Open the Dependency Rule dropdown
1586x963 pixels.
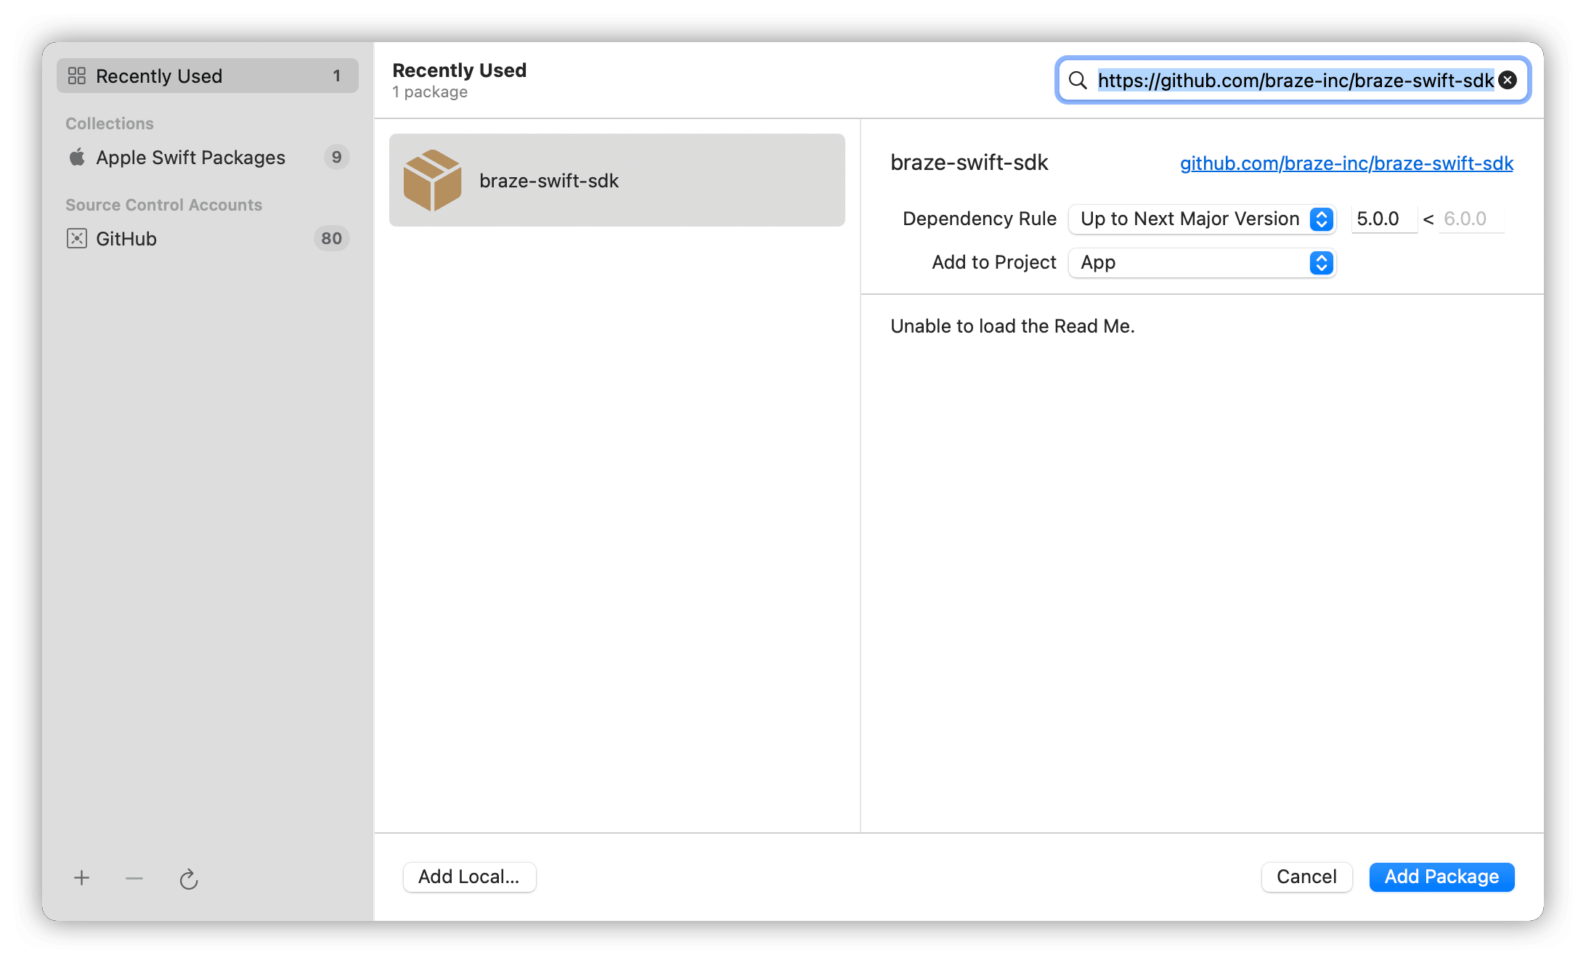click(1203, 219)
